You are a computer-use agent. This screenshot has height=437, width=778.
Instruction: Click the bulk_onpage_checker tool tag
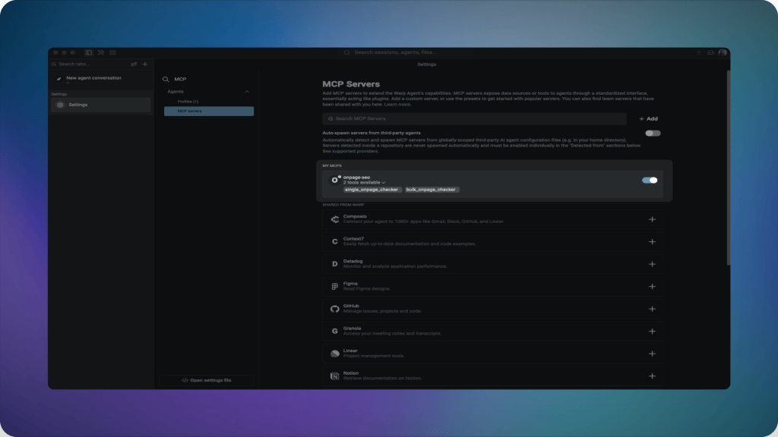click(431, 190)
